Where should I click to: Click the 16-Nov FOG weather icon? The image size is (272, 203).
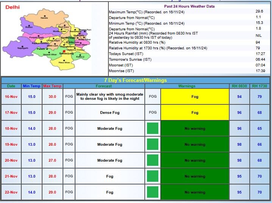pos(69,96)
